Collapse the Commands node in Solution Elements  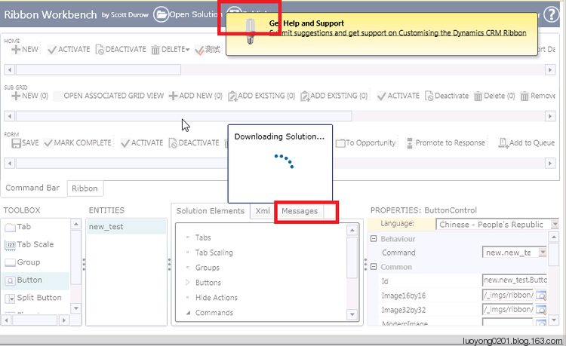point(188,313)
